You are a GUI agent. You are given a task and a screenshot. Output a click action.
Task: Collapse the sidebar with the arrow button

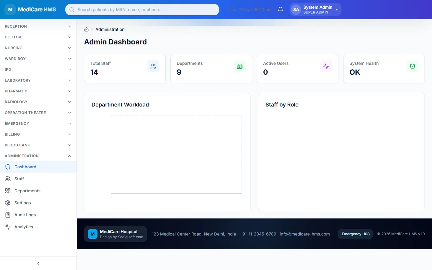pyautogui.click(x=38, y=263)
